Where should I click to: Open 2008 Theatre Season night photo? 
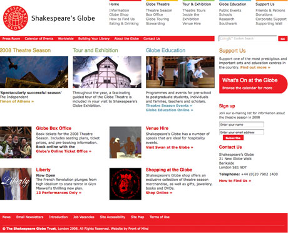coord(34,72)
